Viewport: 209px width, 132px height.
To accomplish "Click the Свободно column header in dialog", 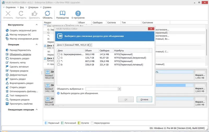I will [106, 50].
